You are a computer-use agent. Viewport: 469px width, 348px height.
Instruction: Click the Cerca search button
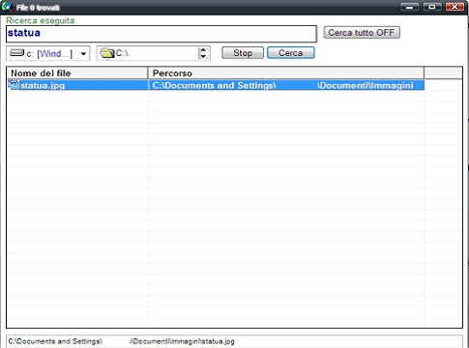291,53
